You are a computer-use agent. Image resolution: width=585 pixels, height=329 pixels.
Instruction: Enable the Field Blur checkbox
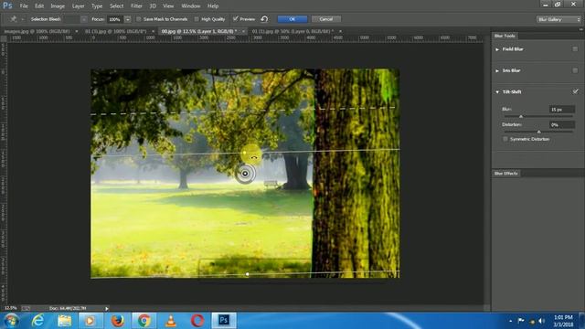[x=575, y=48]
